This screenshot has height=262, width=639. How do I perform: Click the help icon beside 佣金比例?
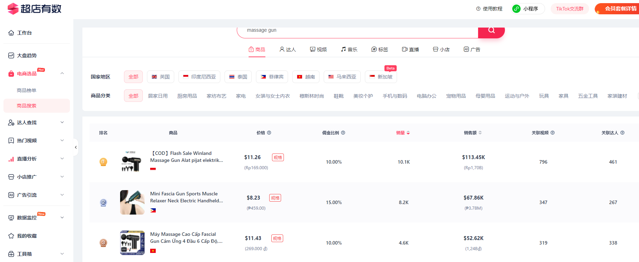pos(343,133)
